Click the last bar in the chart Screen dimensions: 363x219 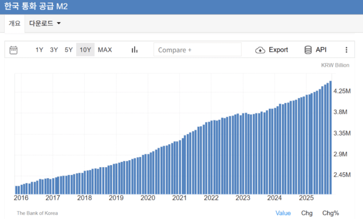[x=331, y=138]
